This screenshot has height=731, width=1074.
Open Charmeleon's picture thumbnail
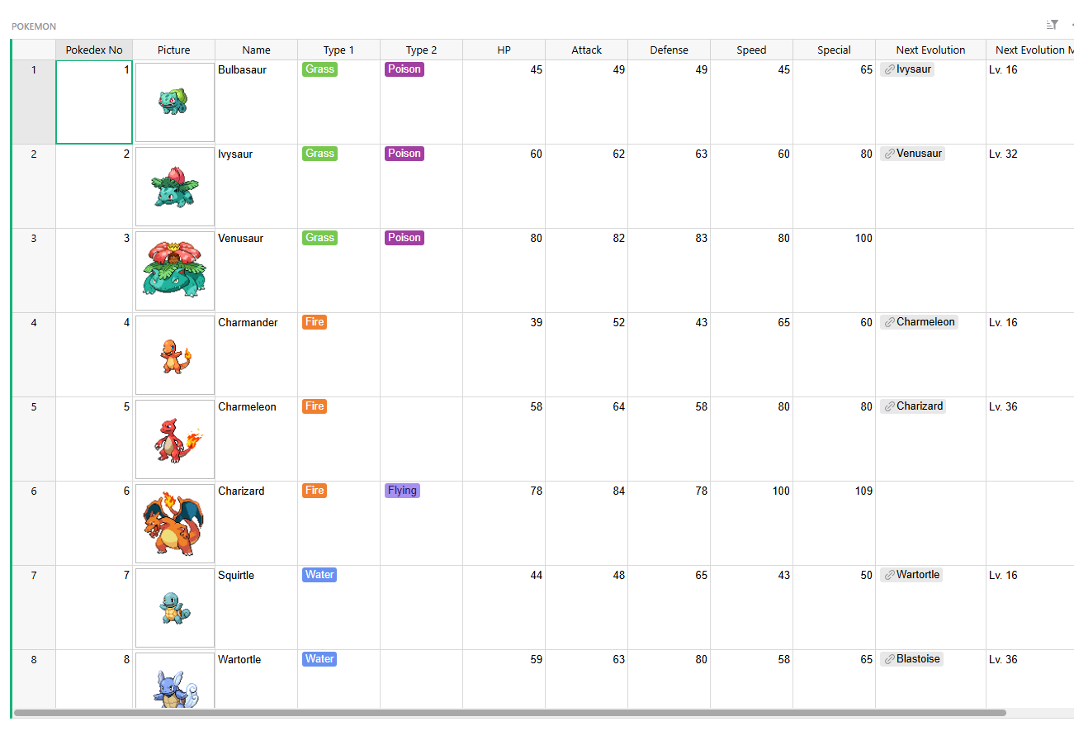point(175,439)
